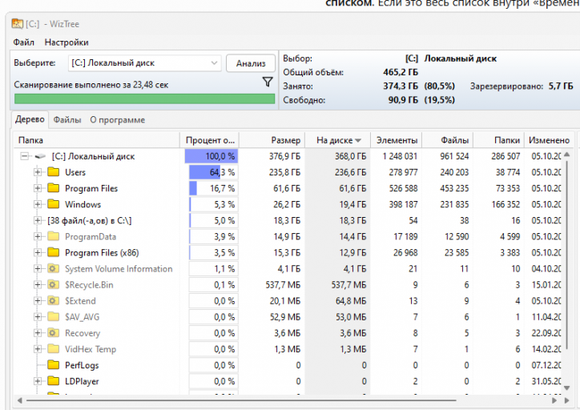Select the Users folder icon
The image size is (580, 410).
[54, 172]
